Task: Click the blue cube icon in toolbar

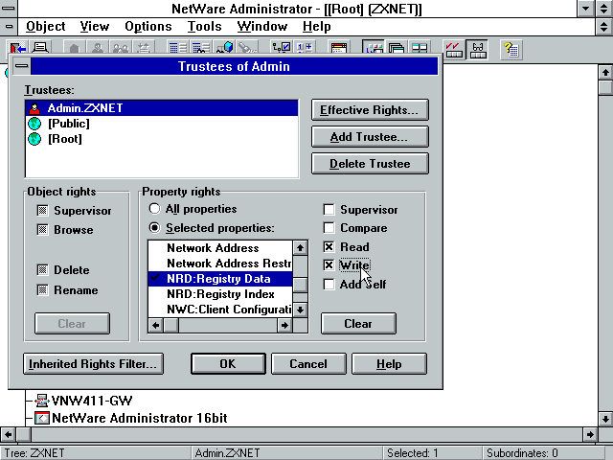Action: [x=228, y=48]
